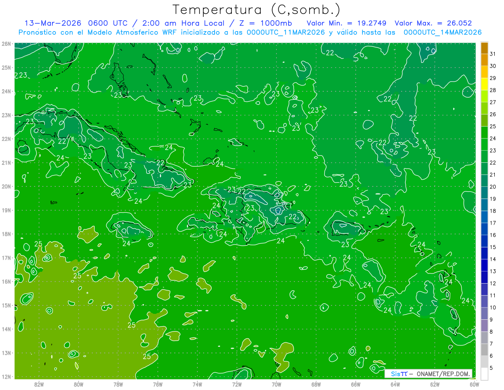Click the color bar label '5'

tap(491, 368)
